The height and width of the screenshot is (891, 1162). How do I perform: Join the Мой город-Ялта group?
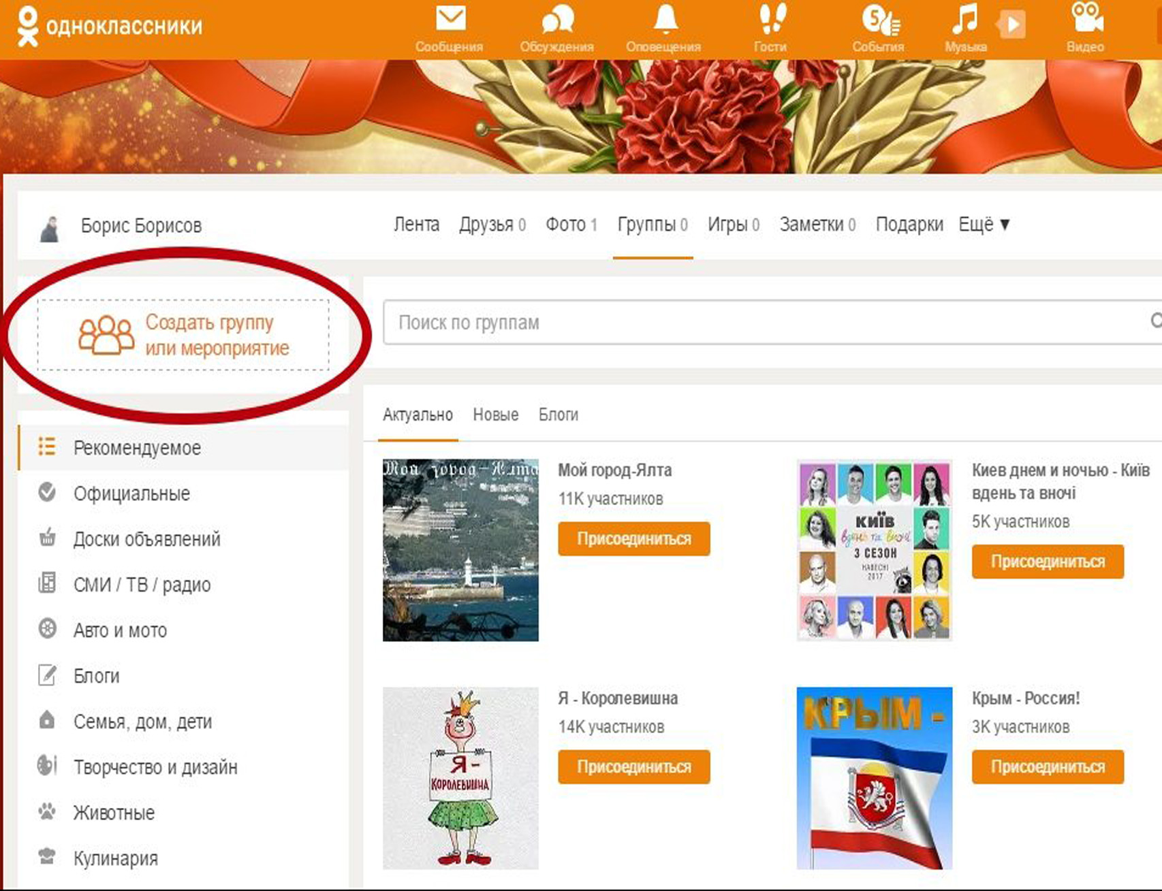tap(633, 539)
